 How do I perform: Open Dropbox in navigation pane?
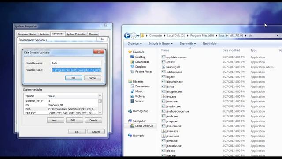(x=141, y=67)
